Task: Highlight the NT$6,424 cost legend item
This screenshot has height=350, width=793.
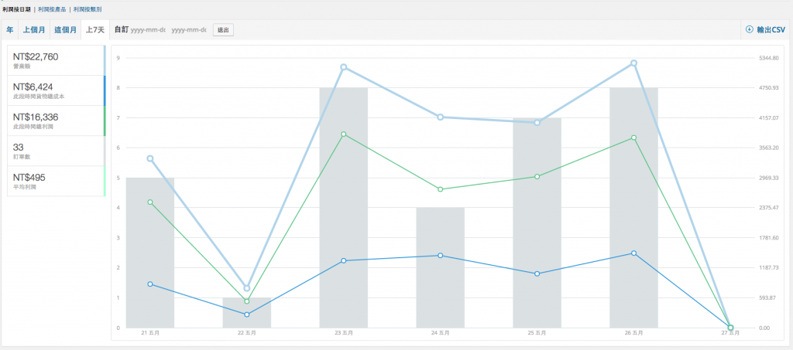Action: pos(56,90)
